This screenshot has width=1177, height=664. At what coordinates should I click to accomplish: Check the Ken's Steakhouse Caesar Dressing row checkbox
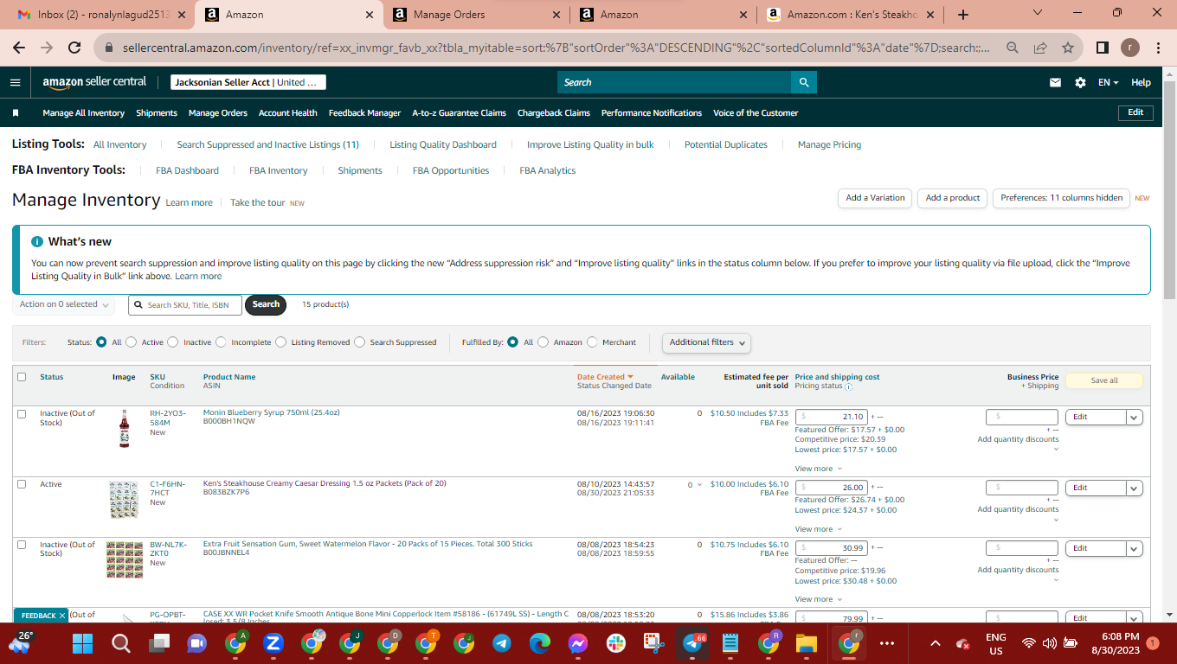click(x=22, y=484)
